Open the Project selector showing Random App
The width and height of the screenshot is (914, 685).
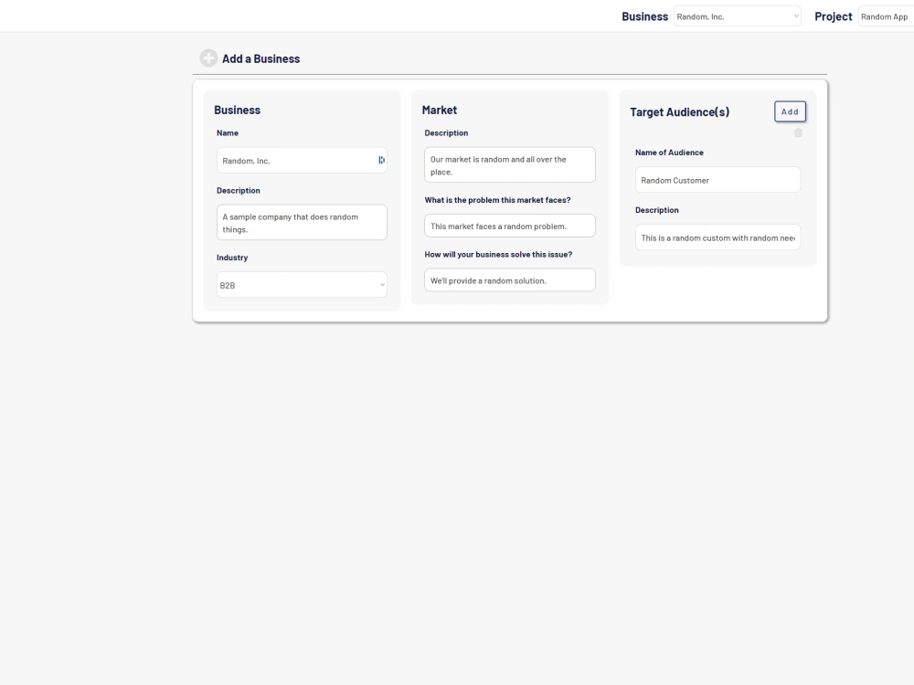884,16
